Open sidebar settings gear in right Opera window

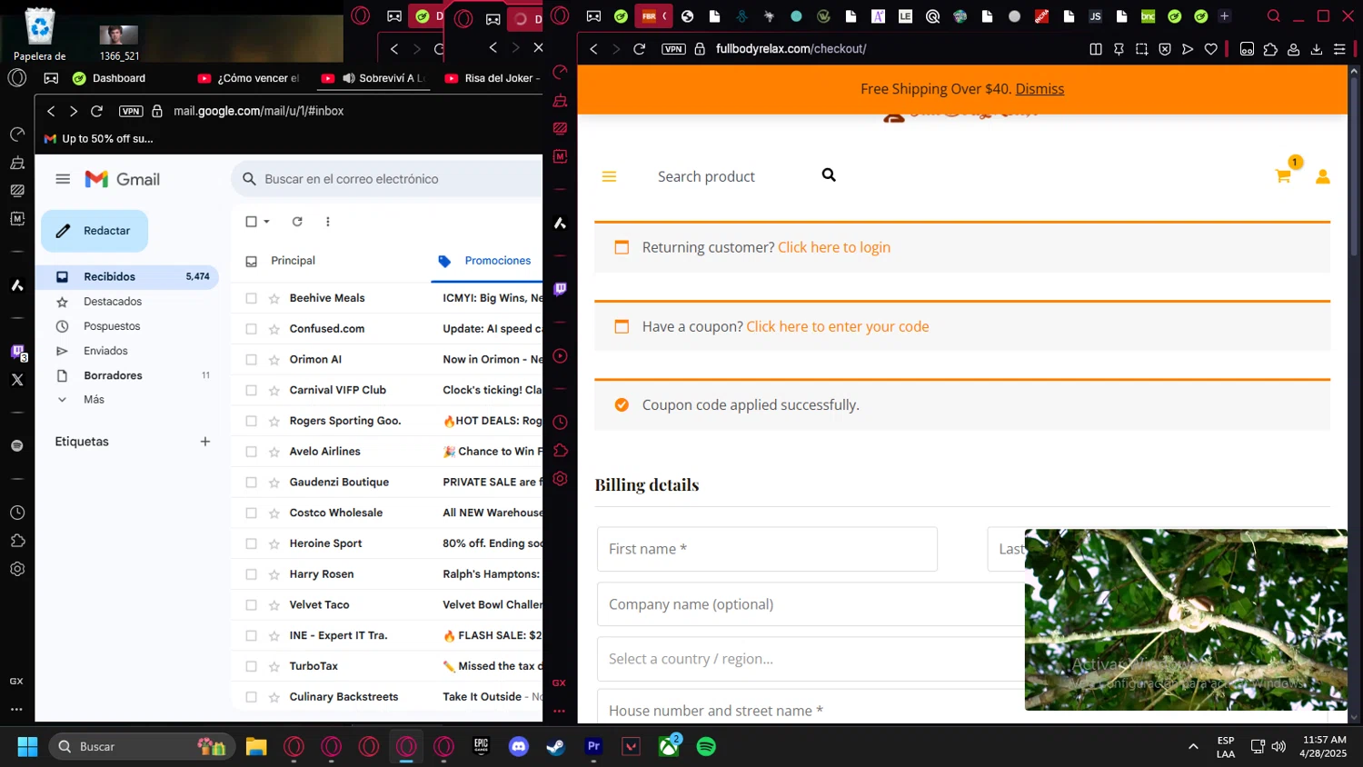pos(560,479)
